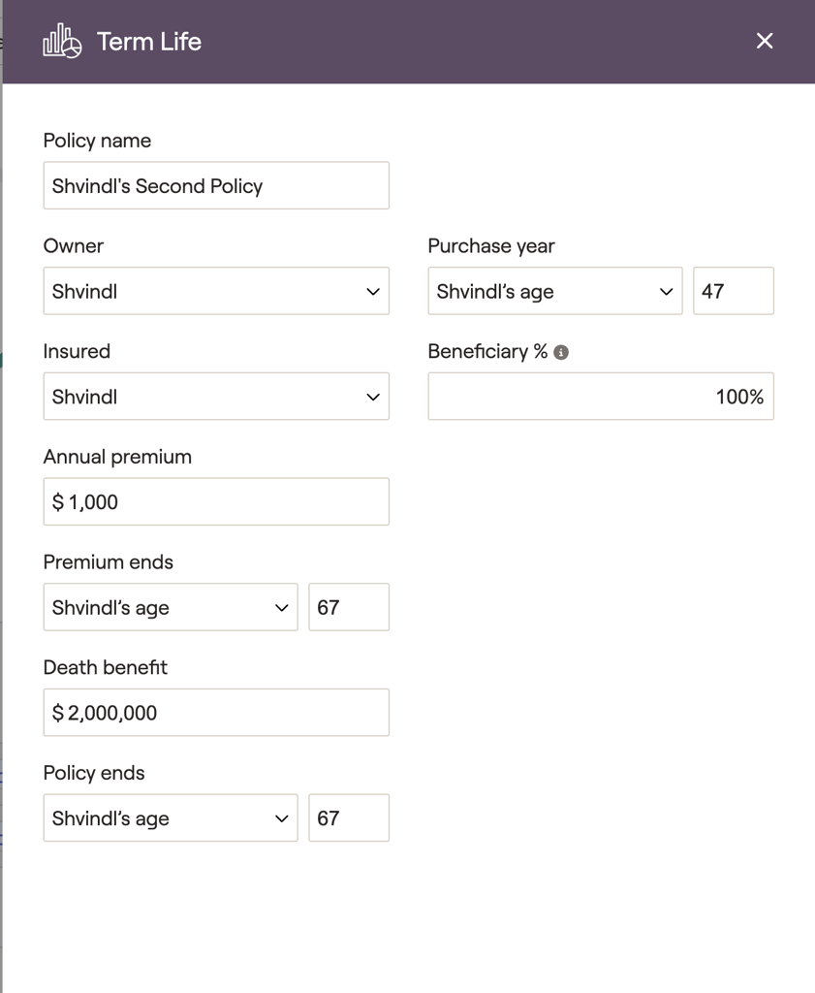815x993 pixels.
Task: Click the Premium ends age field
Action: [348, 608]
